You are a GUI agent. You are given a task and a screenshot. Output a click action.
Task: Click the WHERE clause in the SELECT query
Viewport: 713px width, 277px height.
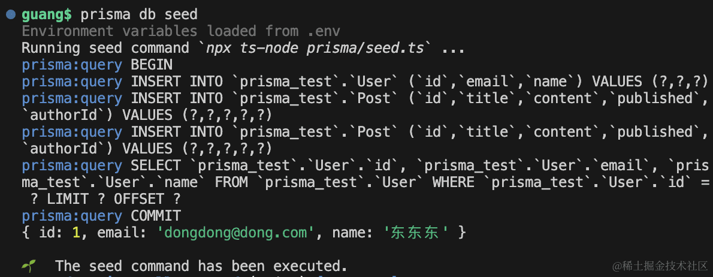(x=570, y=182)
